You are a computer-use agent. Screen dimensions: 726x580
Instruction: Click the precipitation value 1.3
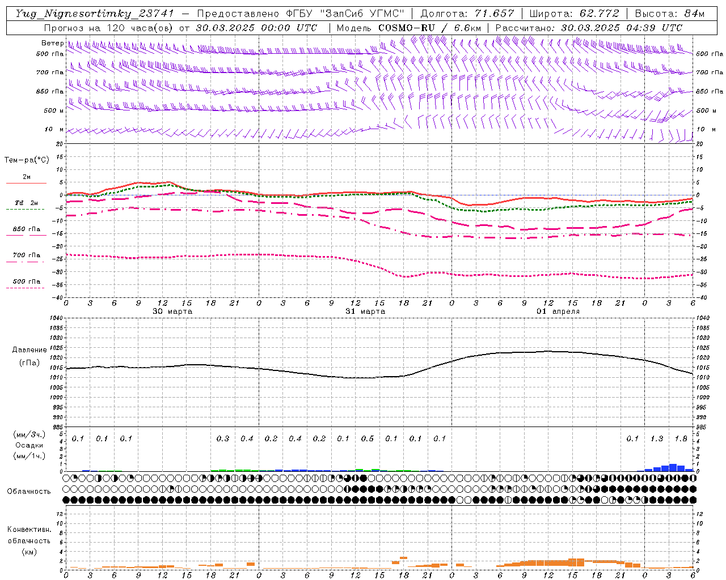[657, 438]
